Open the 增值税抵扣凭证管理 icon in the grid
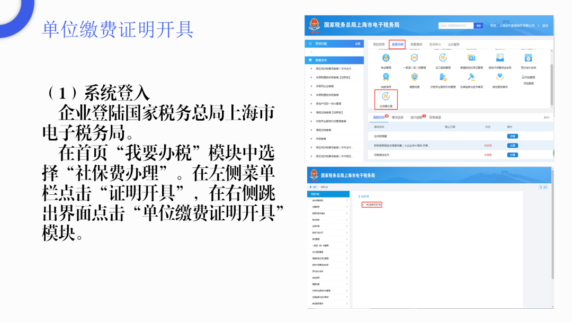The width and height of the screenshot is (572, 322). point(471,58)
